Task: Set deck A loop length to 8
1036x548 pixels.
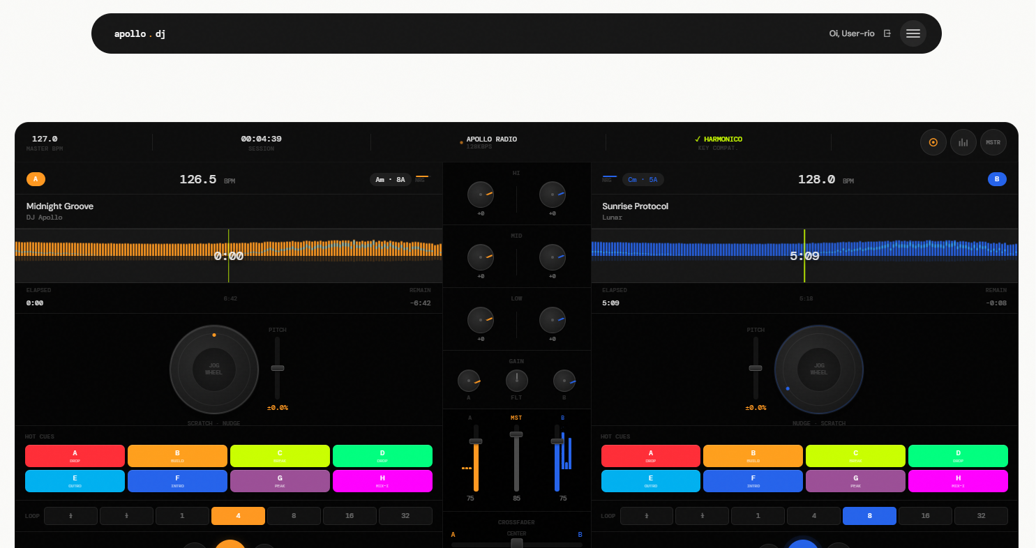Action: (294, 516)
